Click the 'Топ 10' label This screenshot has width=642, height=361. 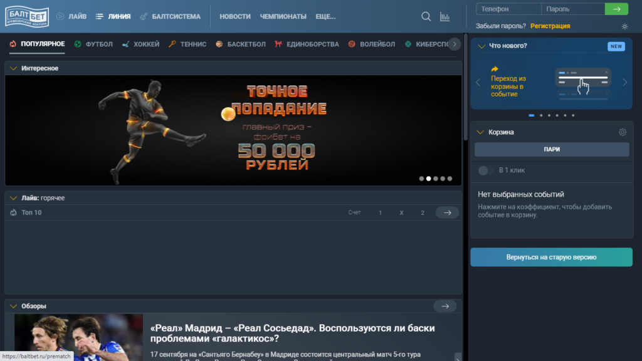[31, 212]
